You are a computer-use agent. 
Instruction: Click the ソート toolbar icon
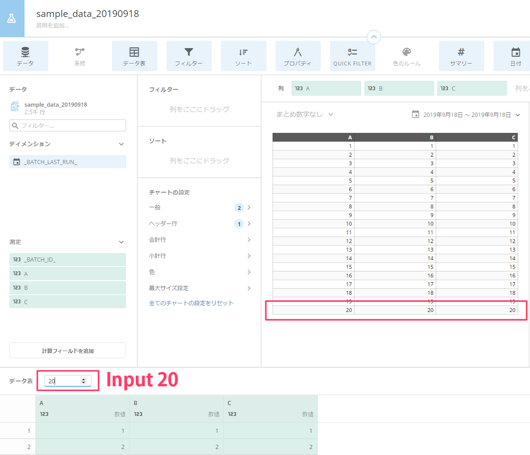tap(244, 56)
